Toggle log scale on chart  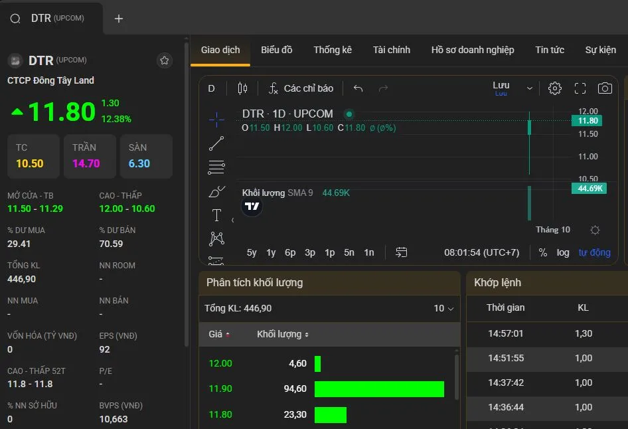(x=563, y=252)
